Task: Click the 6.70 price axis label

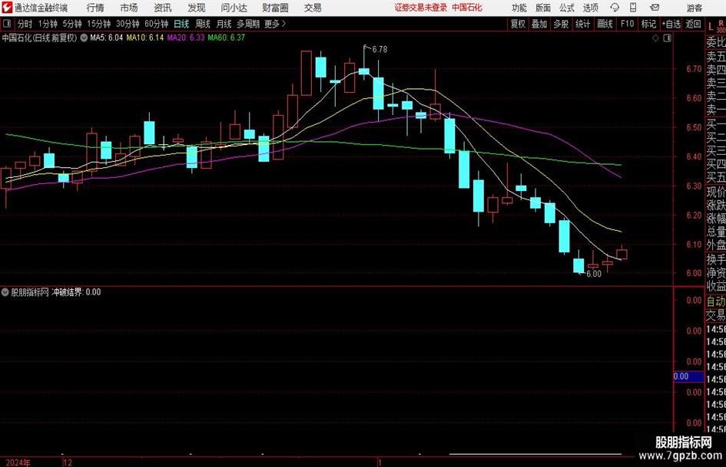Action: (694, 69)
